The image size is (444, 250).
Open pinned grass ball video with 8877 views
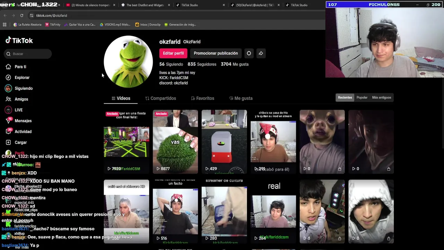tap(175, 142)
